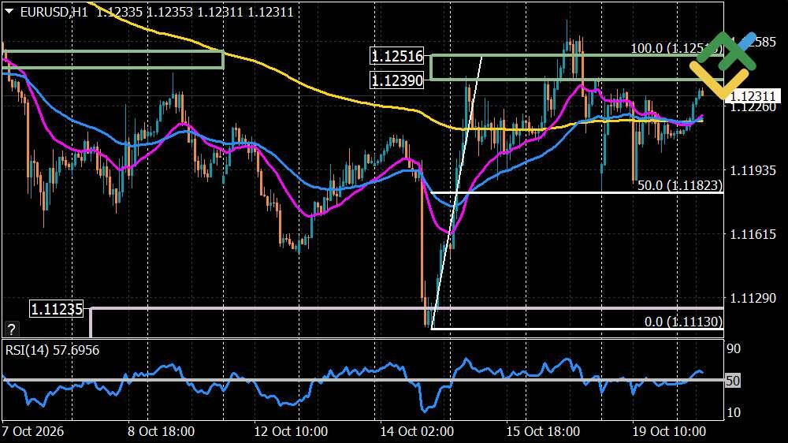This screenshot has height=443, width=788.
Task: Click the question mark help icon
Action: tap(11, 329)
